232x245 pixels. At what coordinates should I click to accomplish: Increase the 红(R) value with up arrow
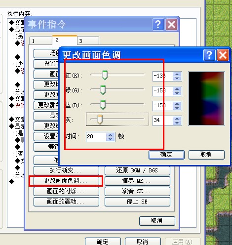pyautogui.click(x=177, y=74)
